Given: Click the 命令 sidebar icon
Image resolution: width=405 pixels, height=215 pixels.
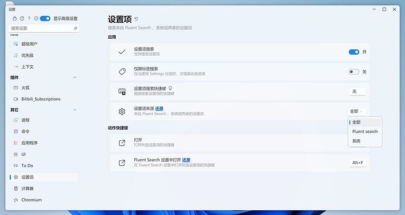Looking at the screenshot, I should pos(16,132).
